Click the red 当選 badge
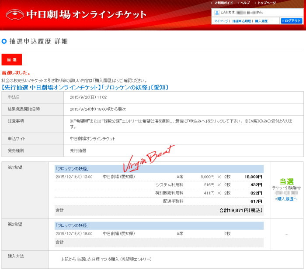 pos(12,60)
